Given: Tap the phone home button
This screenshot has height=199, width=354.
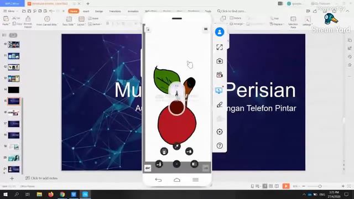Looking at the screenshot, I should pos(177,180).
